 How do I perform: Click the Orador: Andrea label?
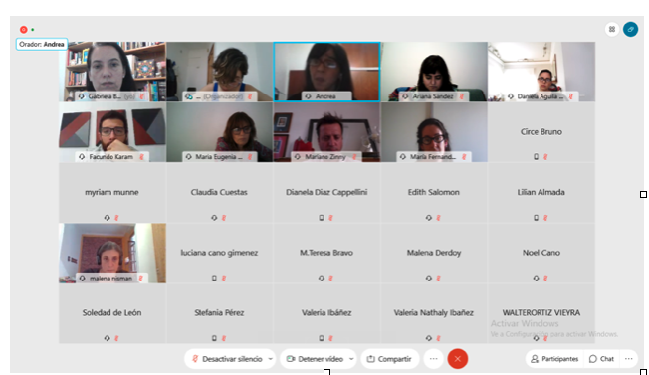42,44
